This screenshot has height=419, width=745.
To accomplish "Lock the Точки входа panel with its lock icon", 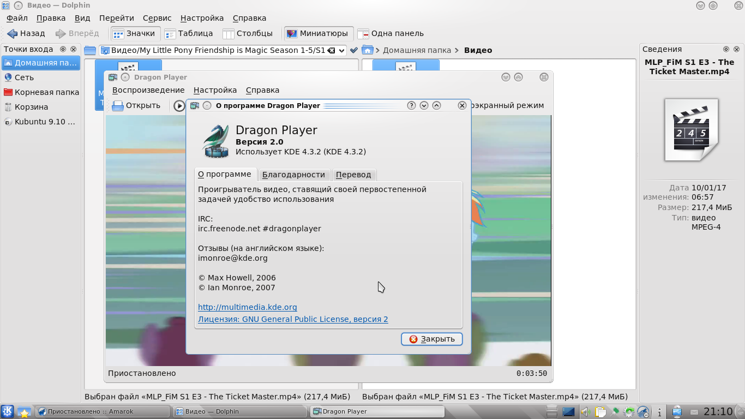I will [63, 49].
